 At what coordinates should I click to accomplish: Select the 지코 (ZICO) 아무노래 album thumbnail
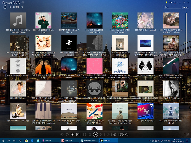[x=43, y=20]
